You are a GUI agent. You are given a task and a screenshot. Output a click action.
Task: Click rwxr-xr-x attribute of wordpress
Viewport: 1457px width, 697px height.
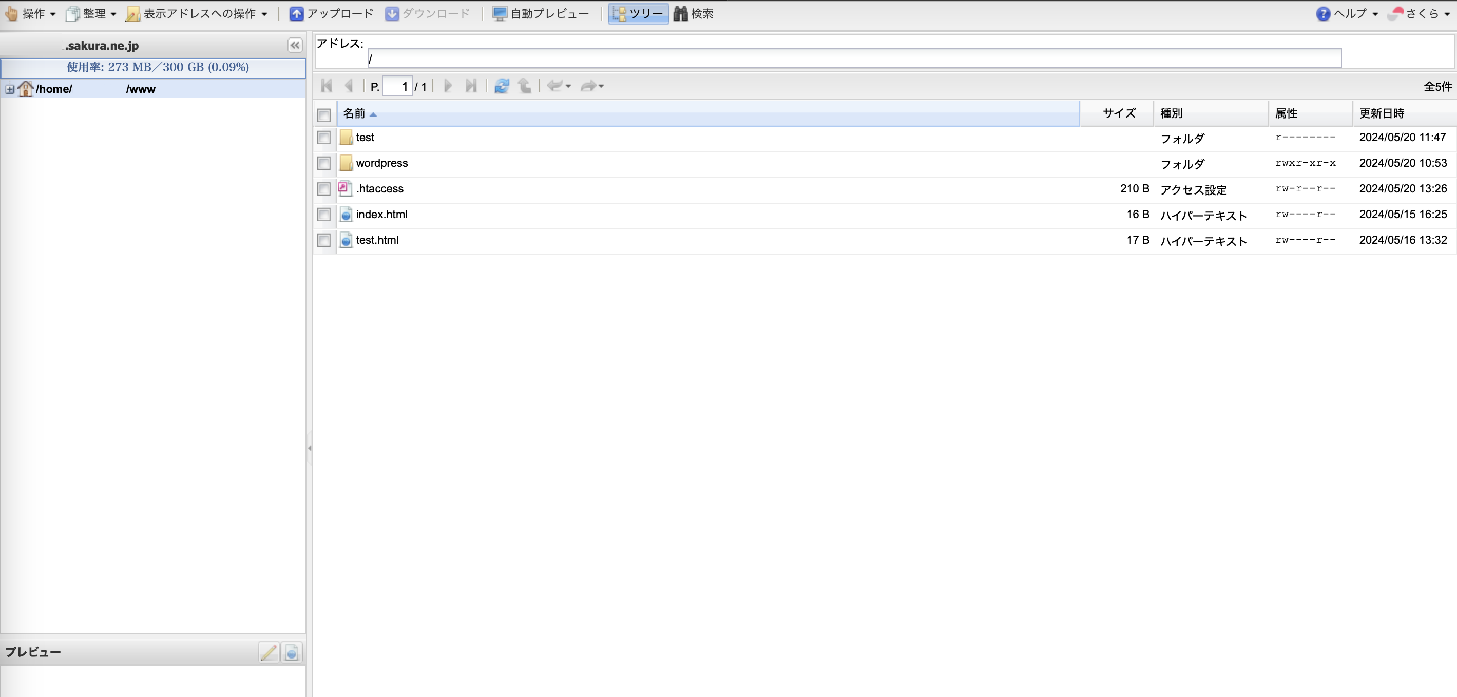pyautogui.click(x=1306, y=163)
